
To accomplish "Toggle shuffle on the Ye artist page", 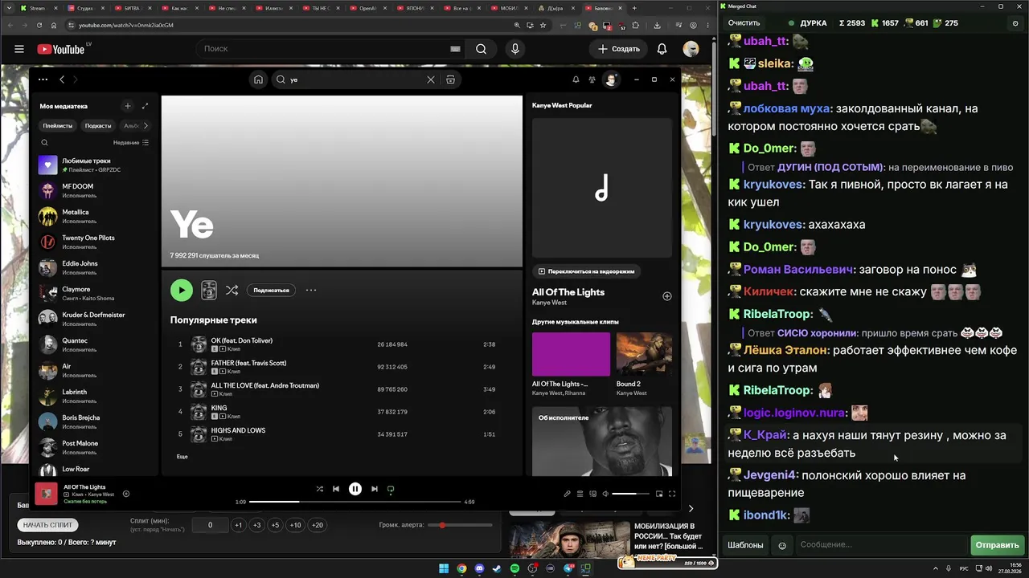I will click(x=232, y=291).
